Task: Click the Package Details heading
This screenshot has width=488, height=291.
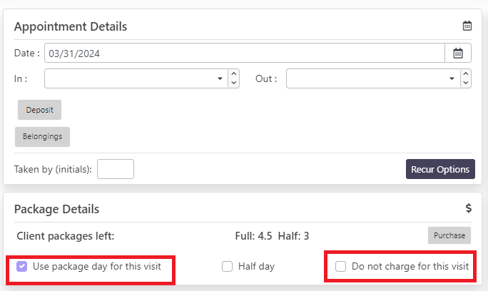Action: pos(56,209)
